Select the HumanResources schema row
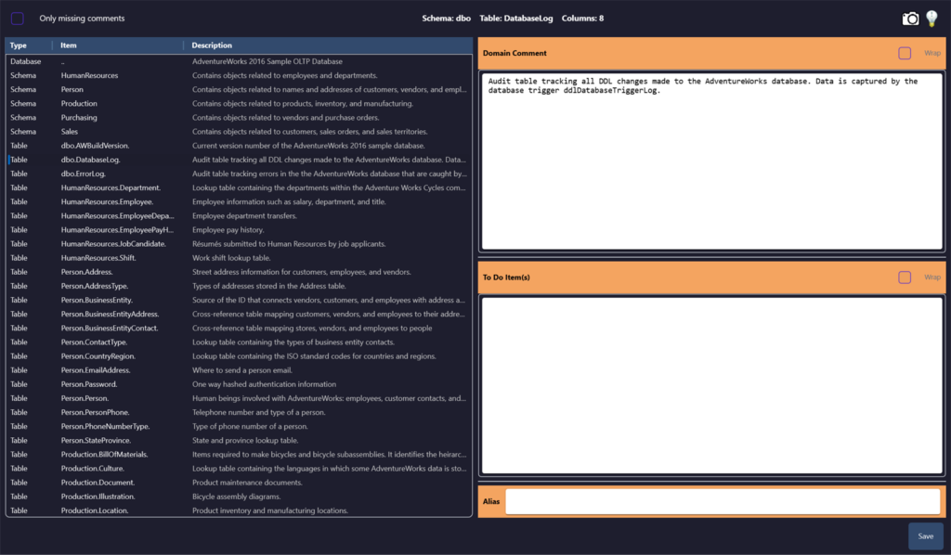 tap(239, 75)
